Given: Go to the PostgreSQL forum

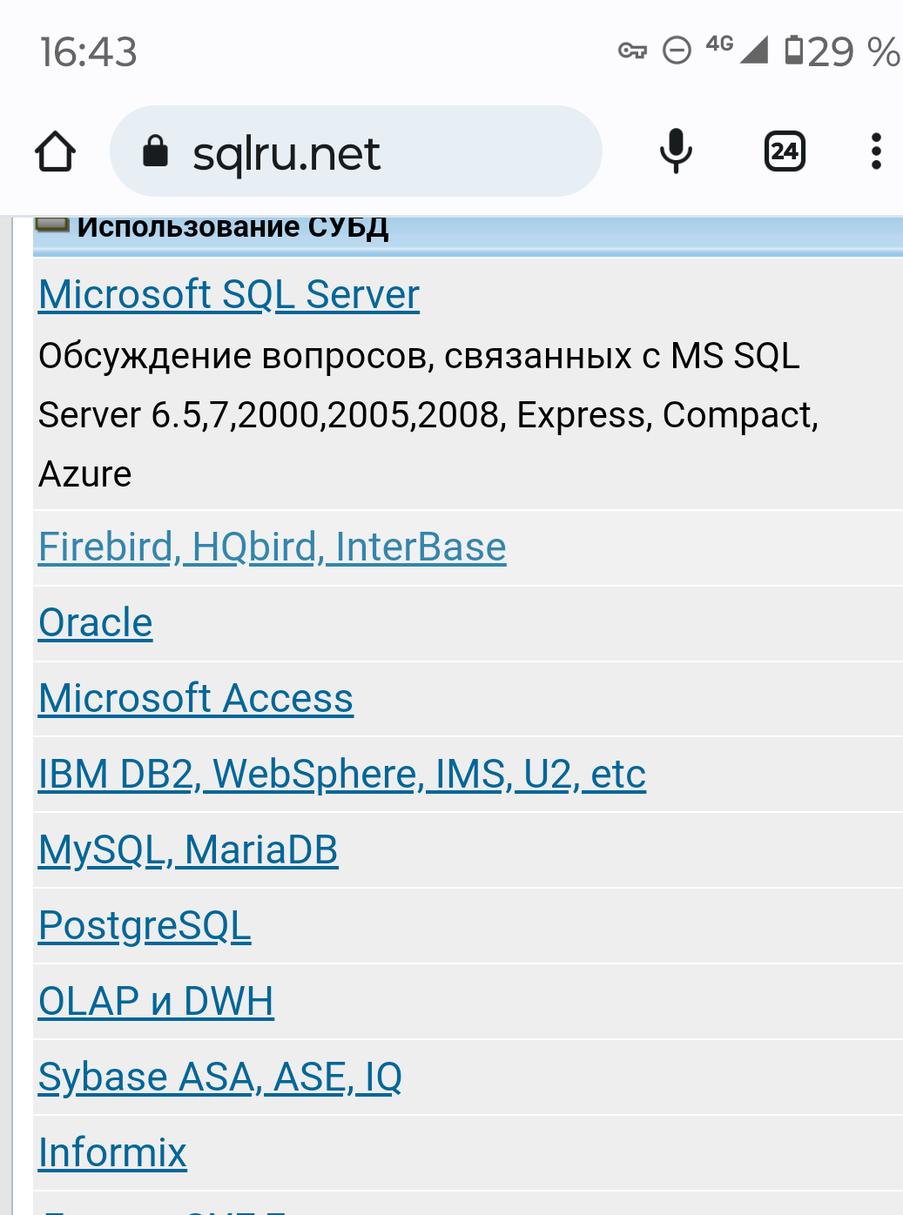Looking at the screenshot, I should [145, 926].
